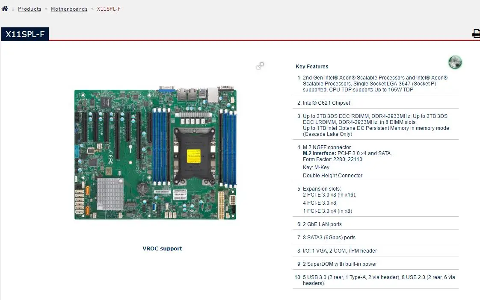Click the 2 SuperDOM with built-in power feature

point(340,264)
